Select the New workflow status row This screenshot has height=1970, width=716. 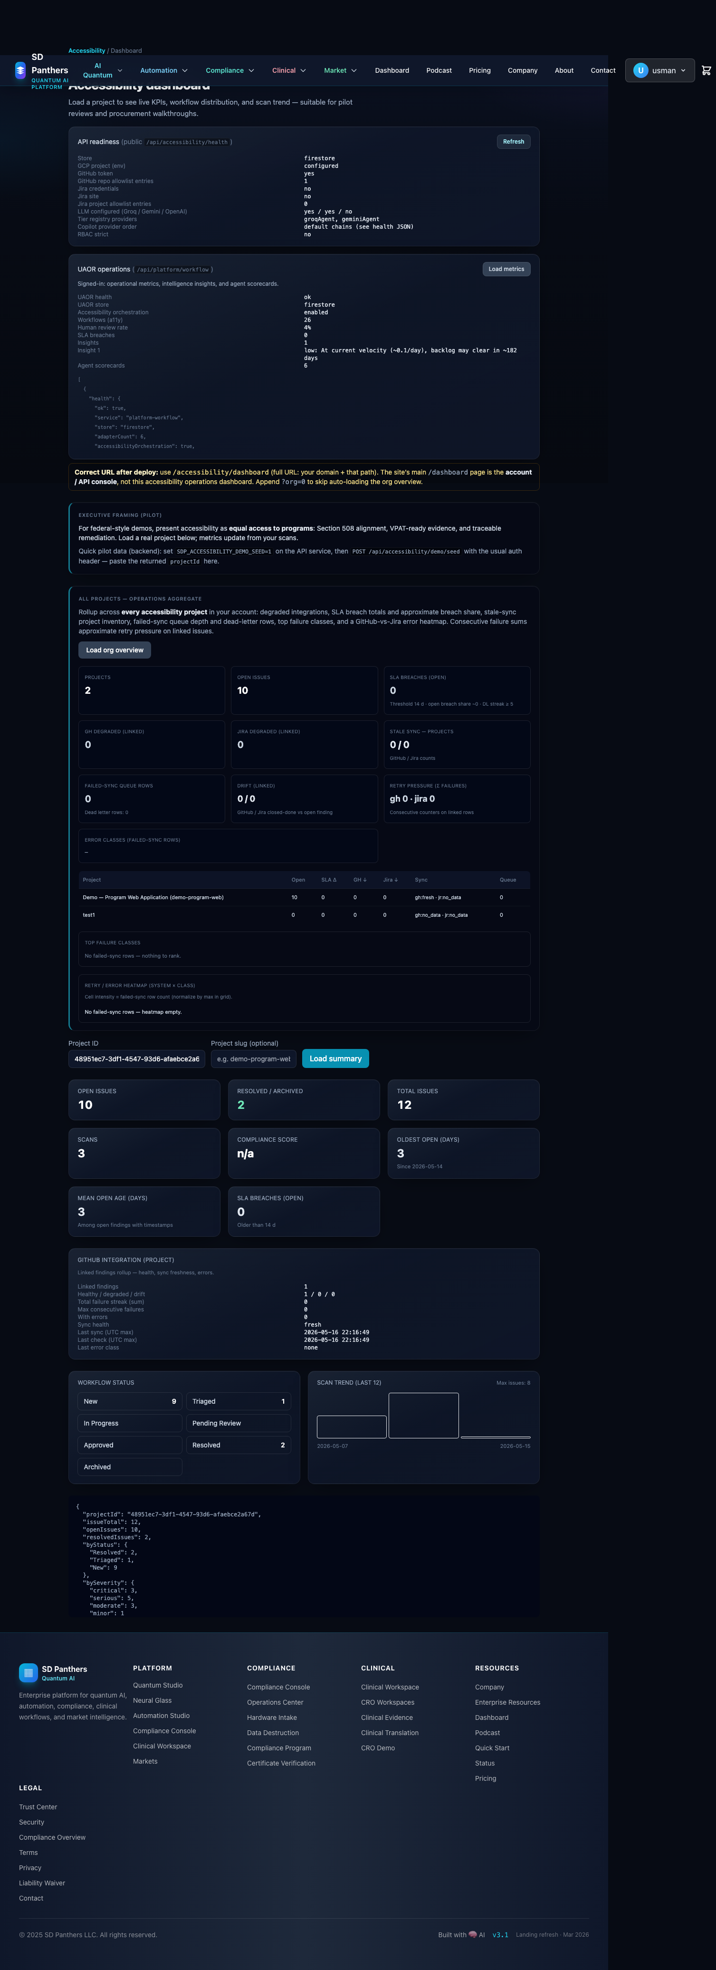pyautogui.click(x=130, y=1401)
